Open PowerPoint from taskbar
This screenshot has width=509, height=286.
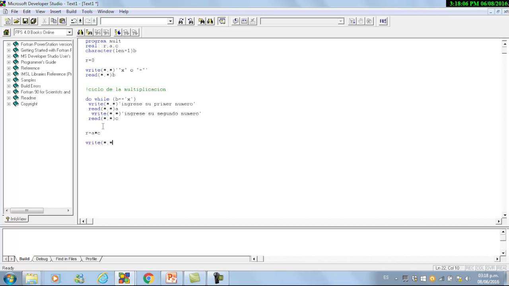(x=171, y=278)
